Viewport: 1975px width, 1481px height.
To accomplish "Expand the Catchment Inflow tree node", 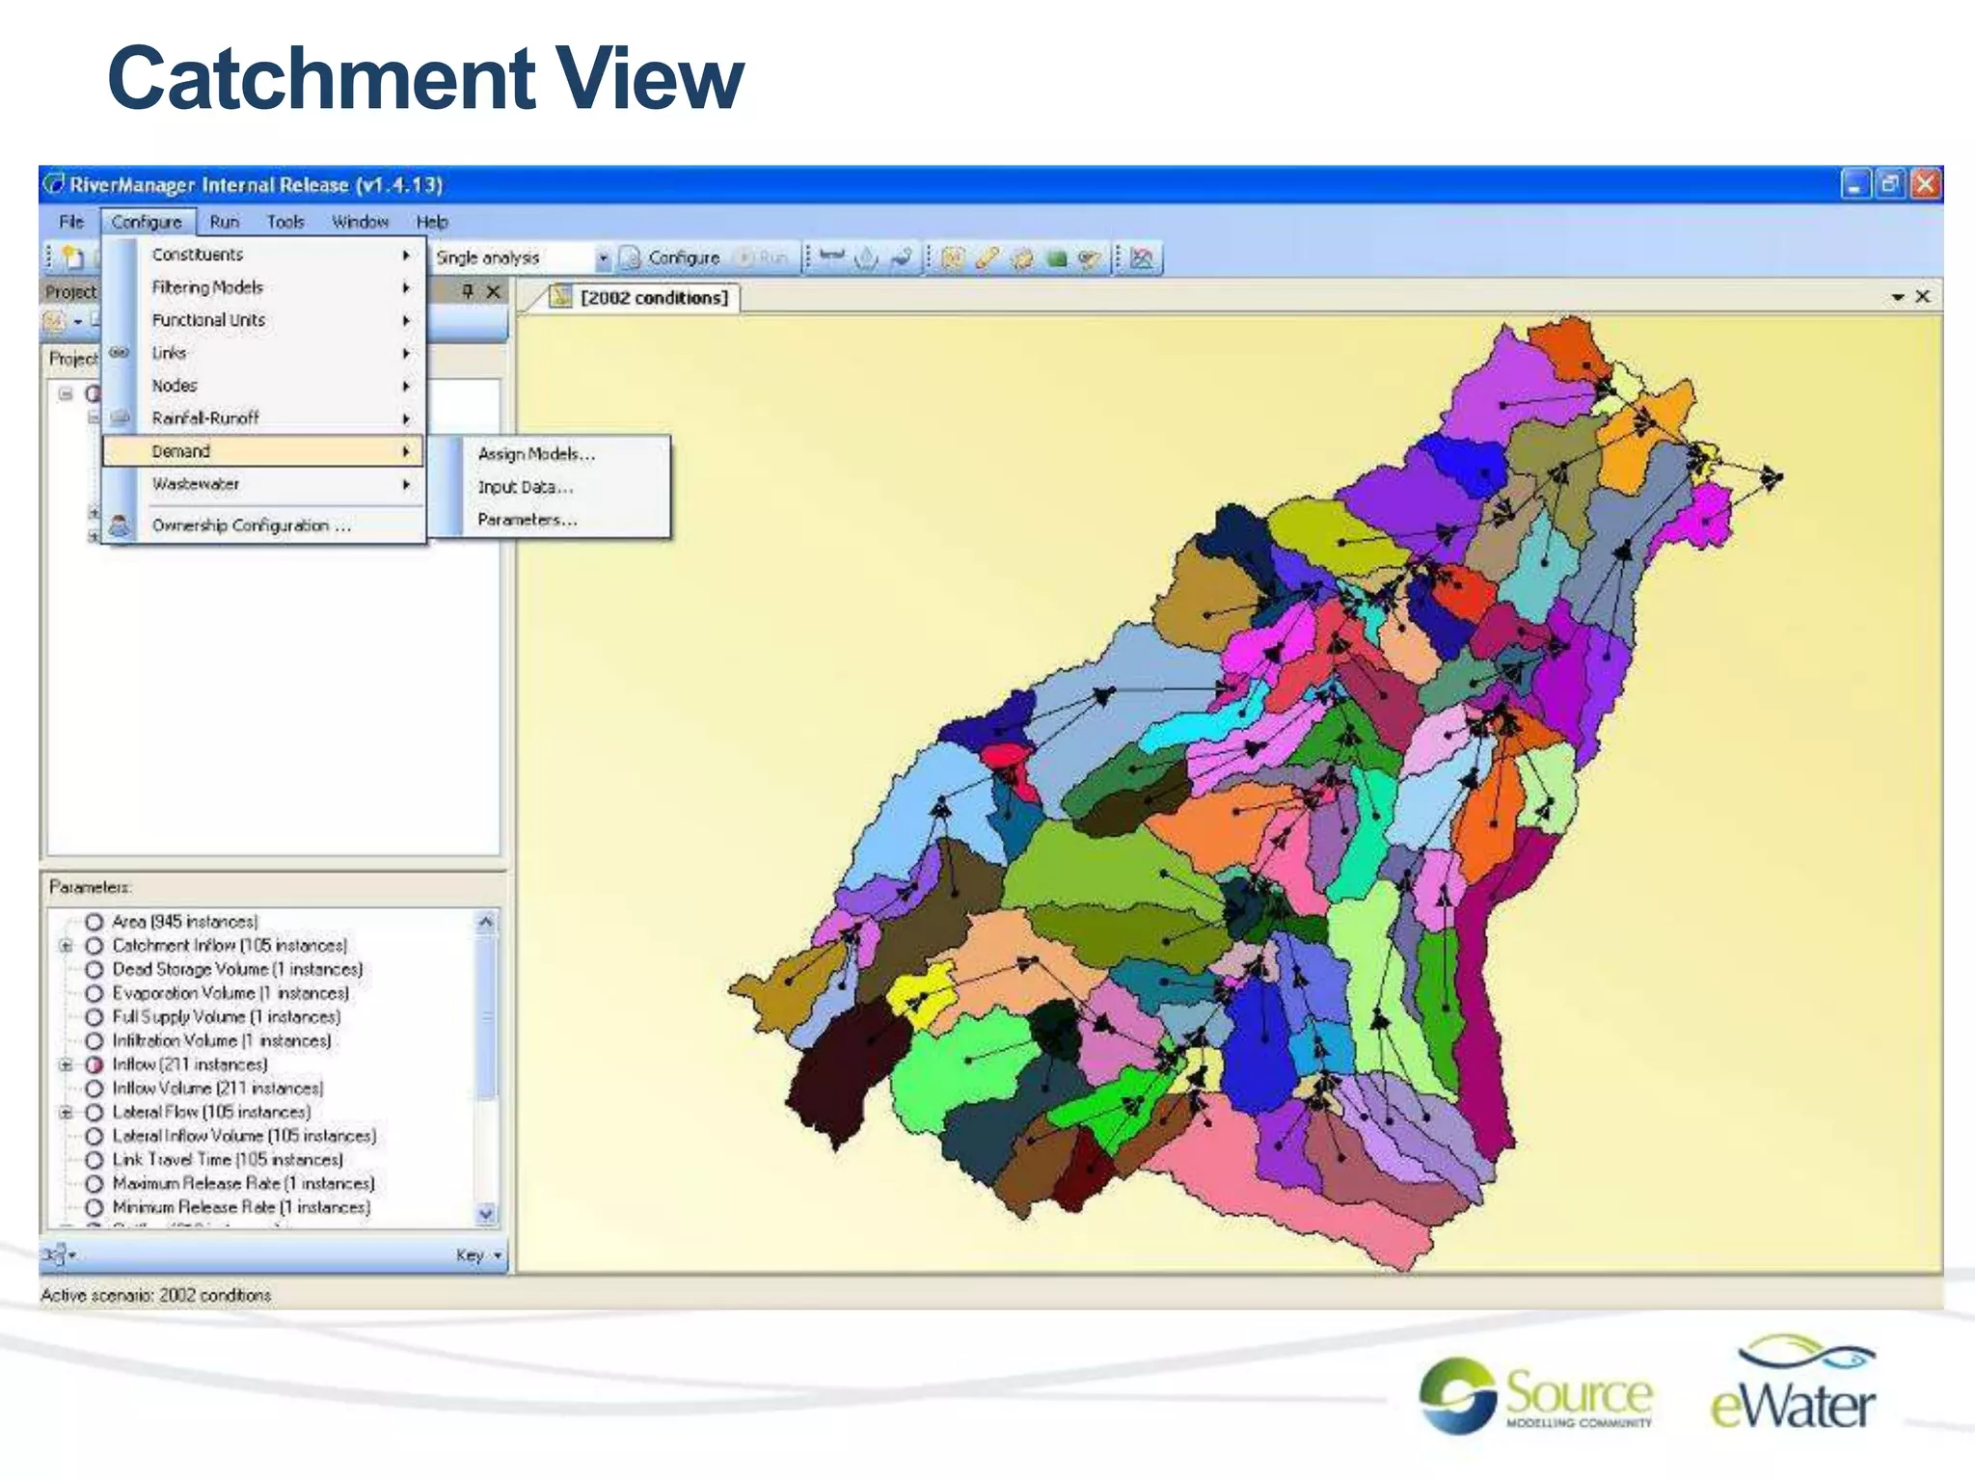I will [66, 946].
